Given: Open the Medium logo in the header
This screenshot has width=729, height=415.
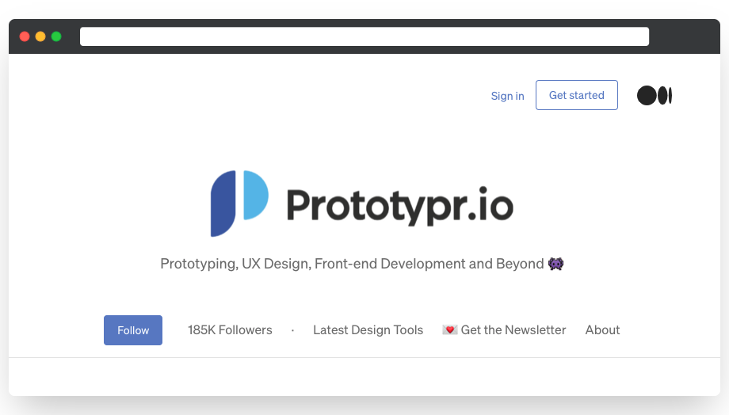Looking at the screenshot, I should coord(655,95).
